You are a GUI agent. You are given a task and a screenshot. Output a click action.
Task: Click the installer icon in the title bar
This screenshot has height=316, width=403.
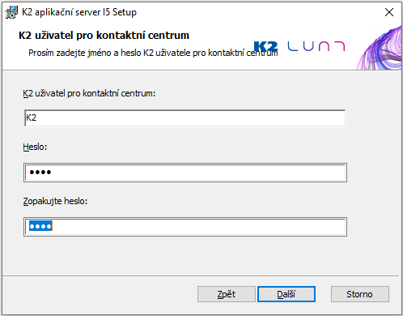pyautogui.click(x=11, y=12)
